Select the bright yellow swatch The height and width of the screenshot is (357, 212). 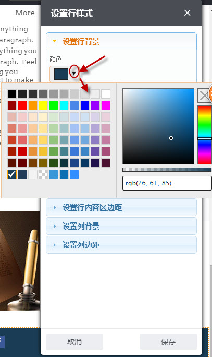pyautogui.click(x=43, y=105)
